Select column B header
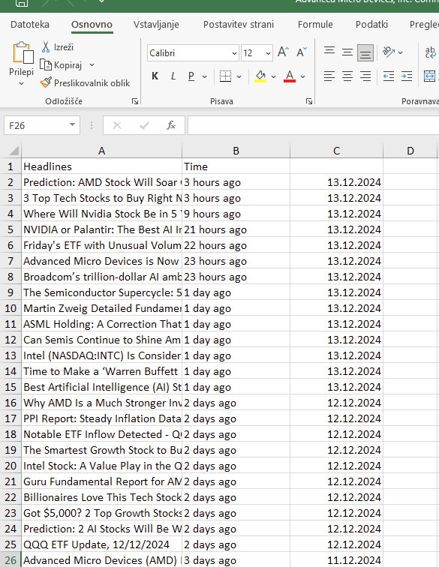The image size is (439, 567). click(x=236, y=151)
